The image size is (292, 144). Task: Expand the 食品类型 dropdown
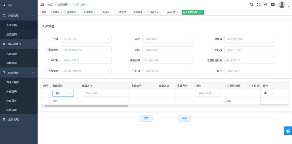(x=86, y=50)
